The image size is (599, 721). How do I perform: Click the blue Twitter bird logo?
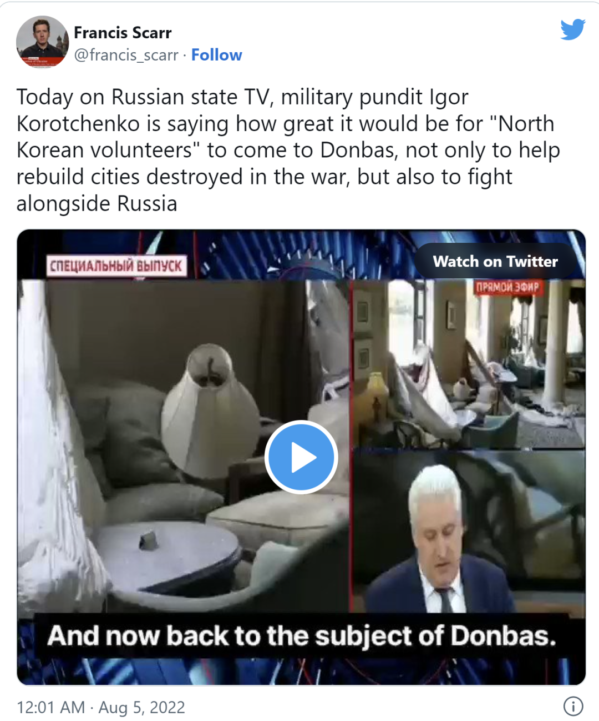pyautogui.click(x=573, y=30)
